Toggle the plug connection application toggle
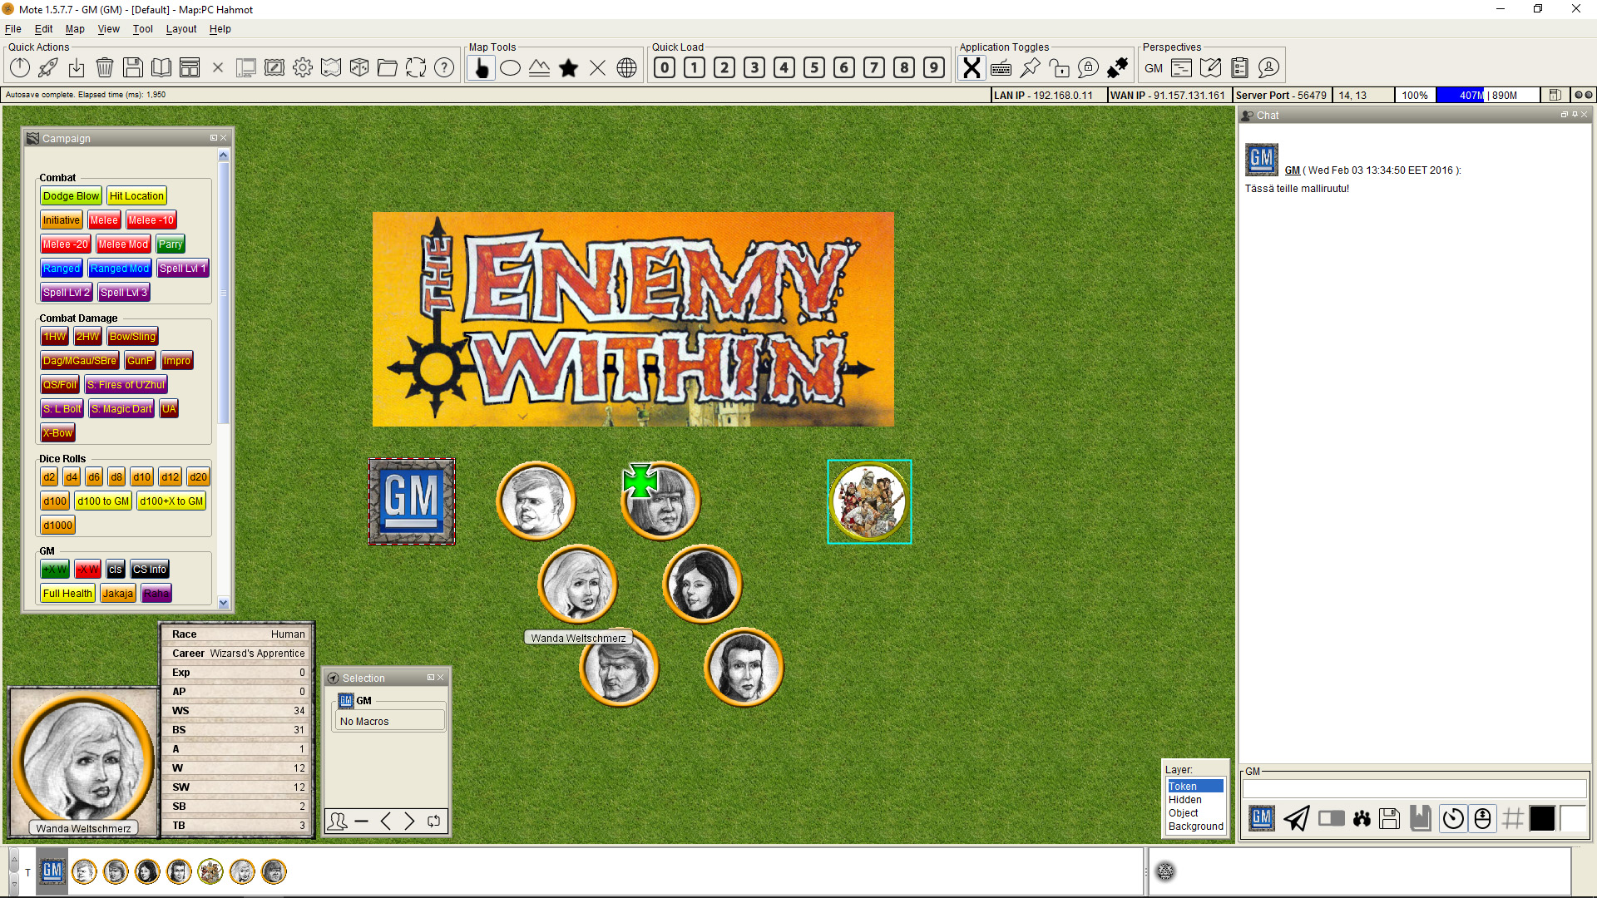This screenshot has width=1597, height=898. 1117,68
